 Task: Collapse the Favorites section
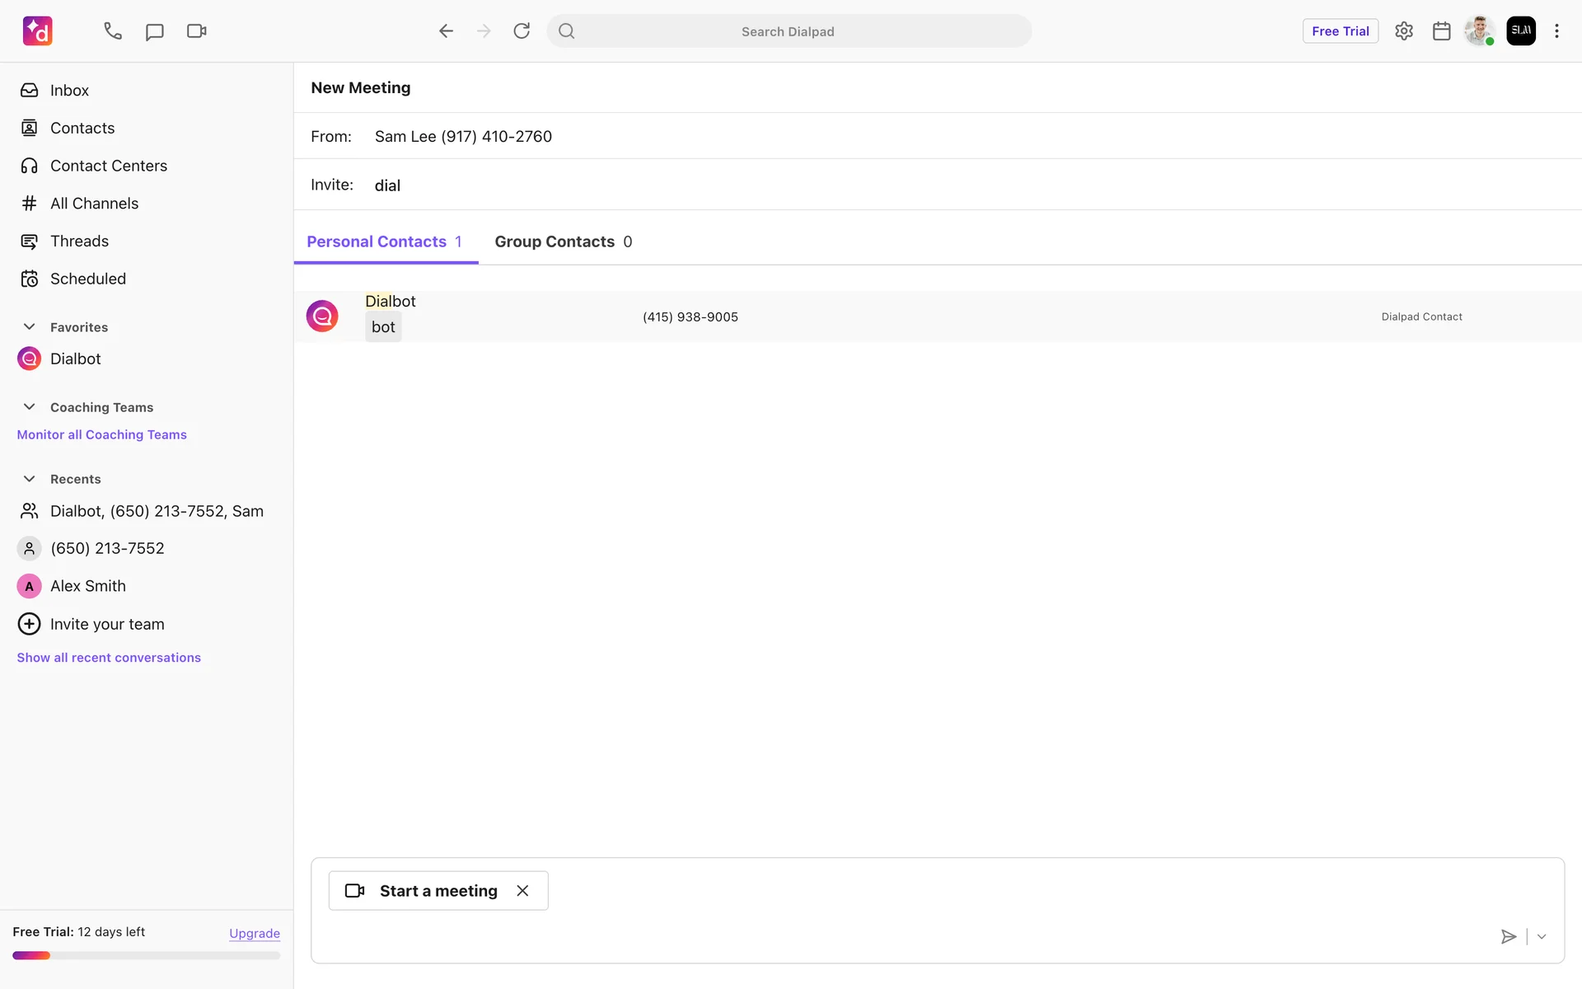(29, 327)
